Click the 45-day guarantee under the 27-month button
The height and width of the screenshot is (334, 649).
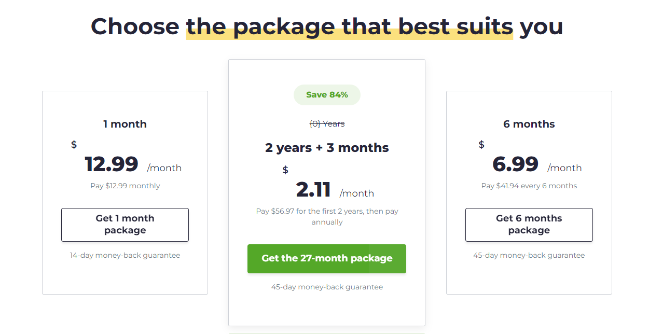327,287
